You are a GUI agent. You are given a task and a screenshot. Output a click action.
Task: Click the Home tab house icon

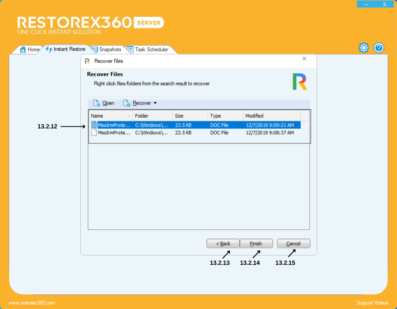pos(23,49)
